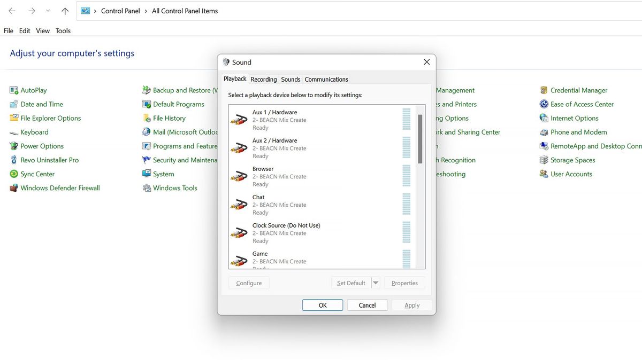This screenshot has width=642, height=360.
Task: Select the Browser playback device icon
Action: click(x=239, y=176)
